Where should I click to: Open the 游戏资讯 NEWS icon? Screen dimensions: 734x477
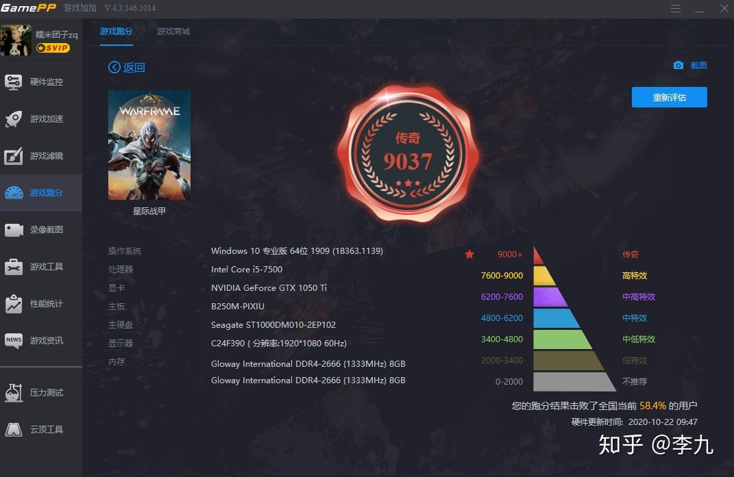14,340
